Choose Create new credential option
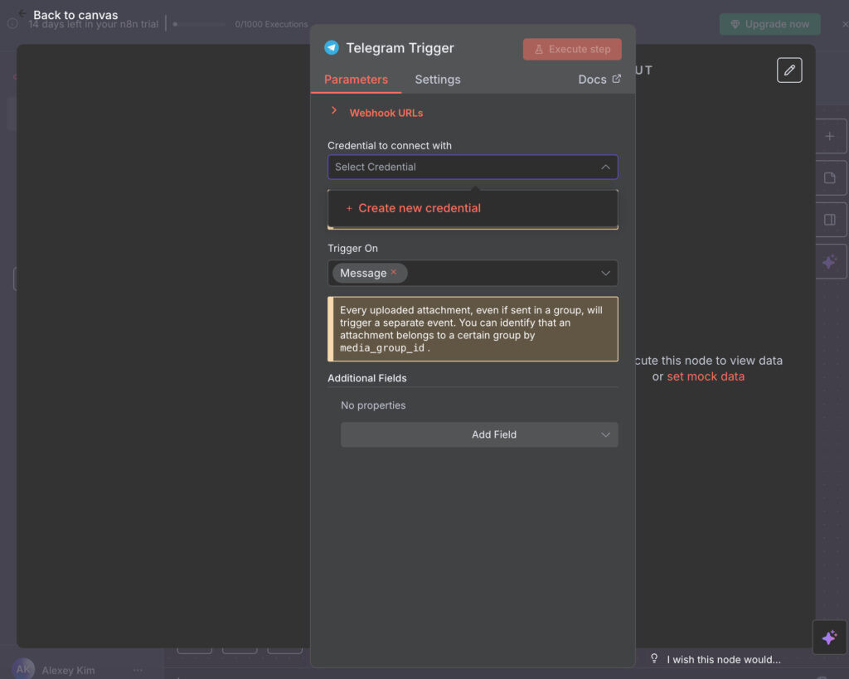Image resolution: width=849 pixels, height=679 pixels. coord(419,208)
